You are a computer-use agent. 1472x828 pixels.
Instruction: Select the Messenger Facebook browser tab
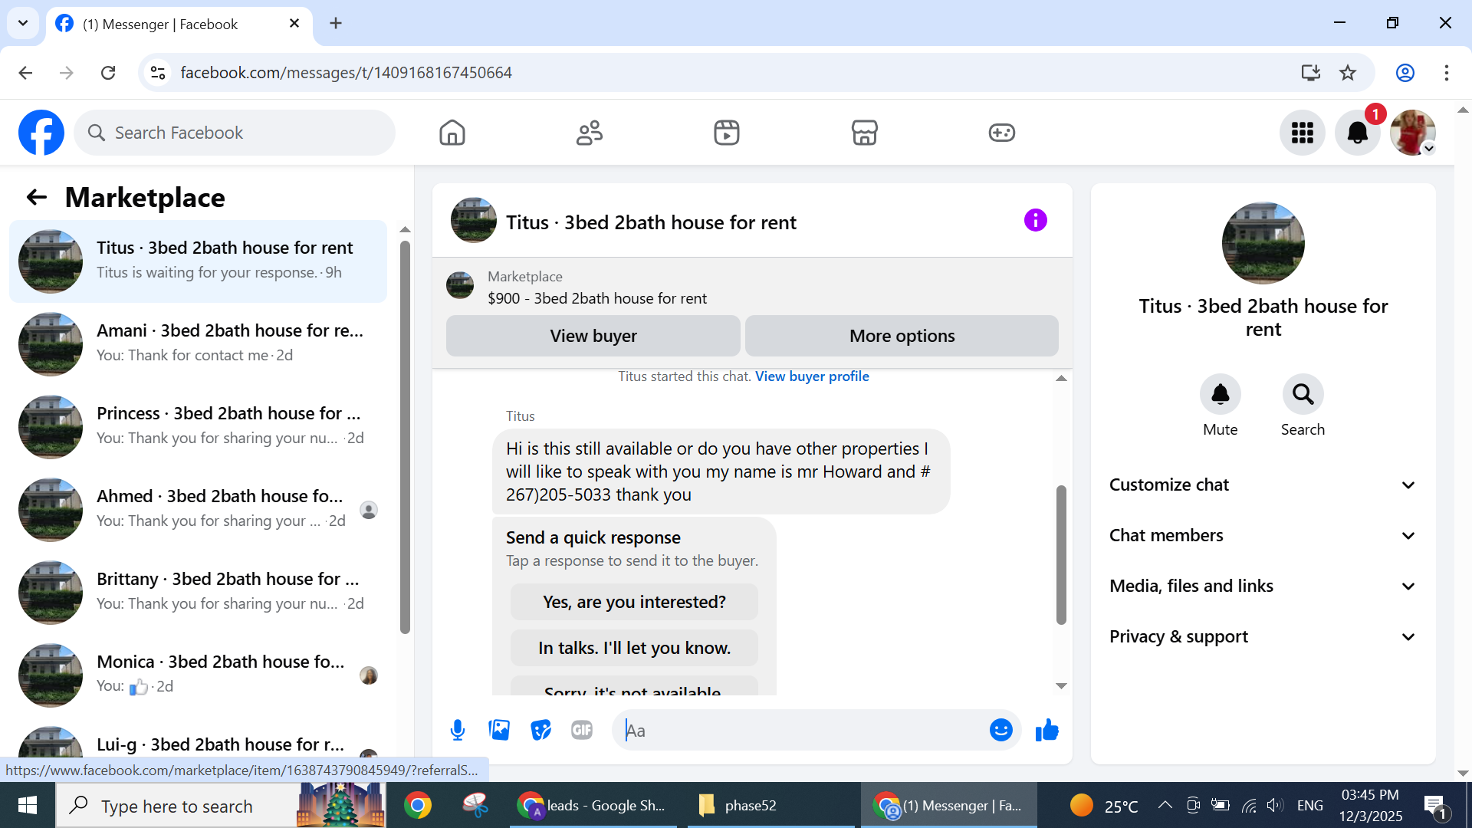pos(179,25)
